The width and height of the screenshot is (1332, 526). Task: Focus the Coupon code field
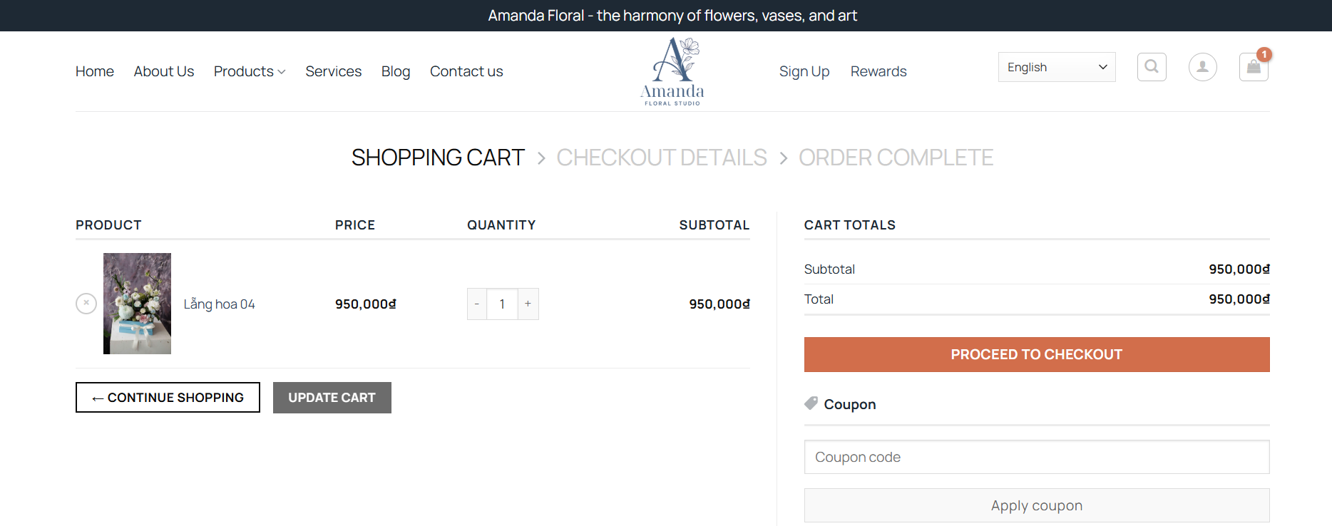click(1037, 457)
